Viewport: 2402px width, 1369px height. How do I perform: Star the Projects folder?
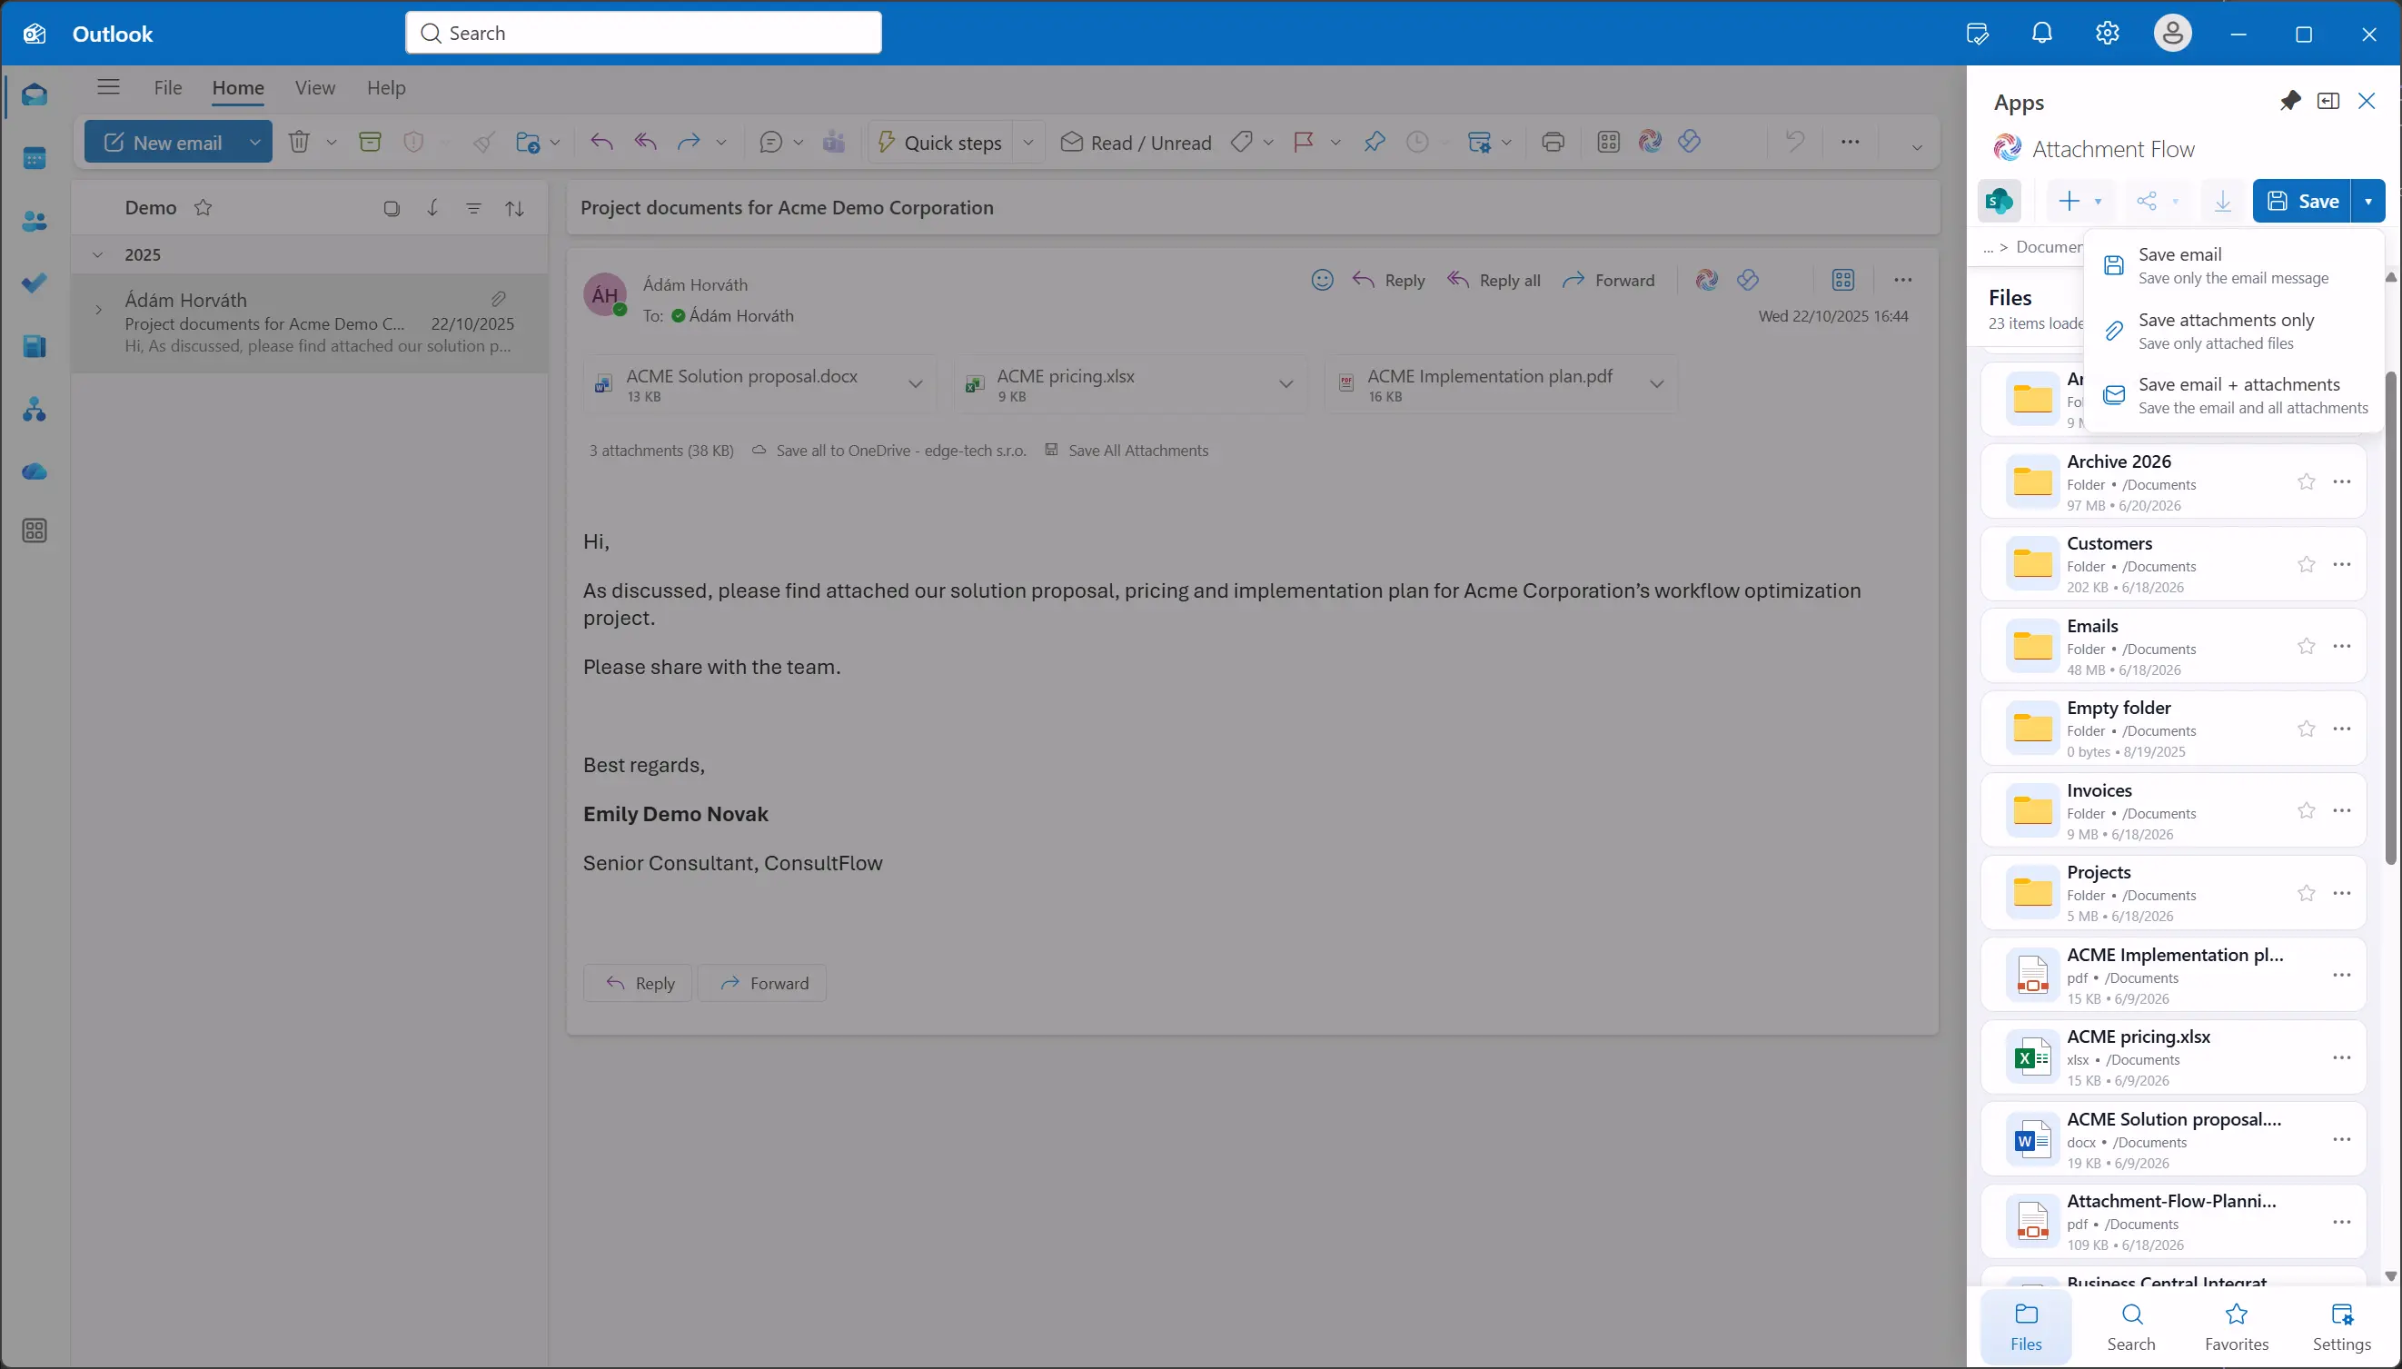(2306, 893)
